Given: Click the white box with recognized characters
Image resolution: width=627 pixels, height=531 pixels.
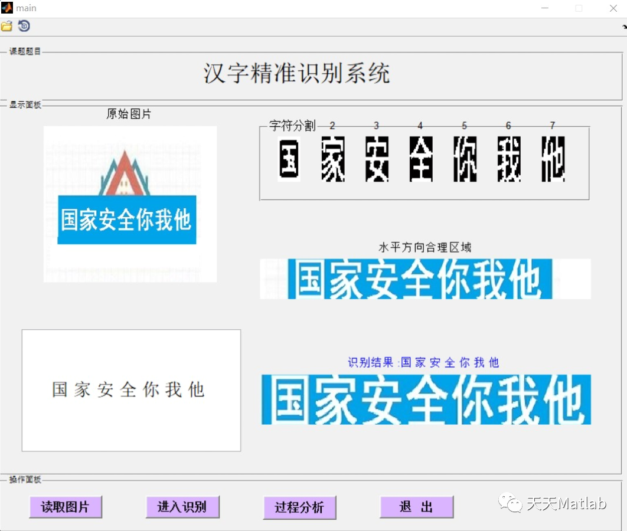Looking at the screenshot, I should [131, 391].
